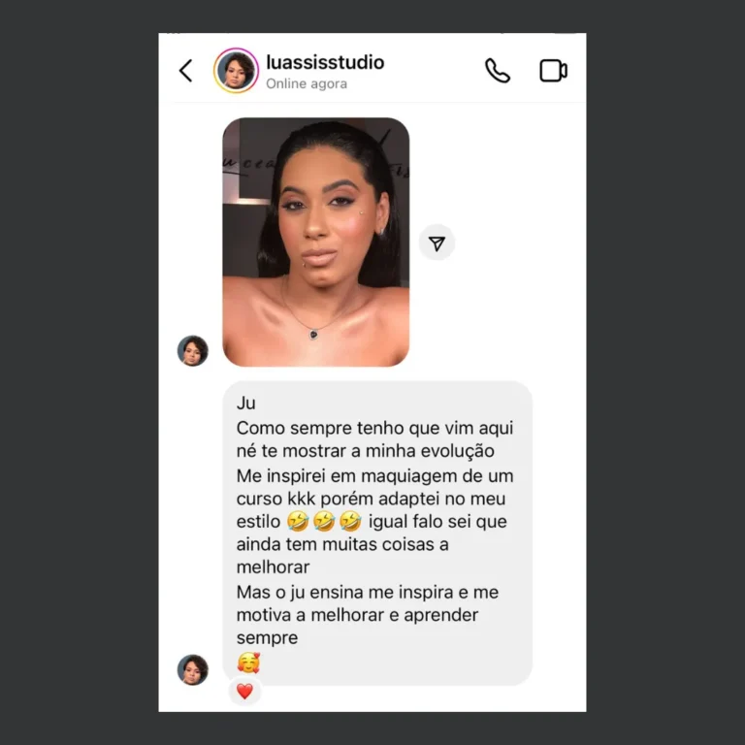This screenshot has height=745, width=745.
Task: Click the line 'Me inspirei em maquiagem de um'
Action: pos(374,475)
